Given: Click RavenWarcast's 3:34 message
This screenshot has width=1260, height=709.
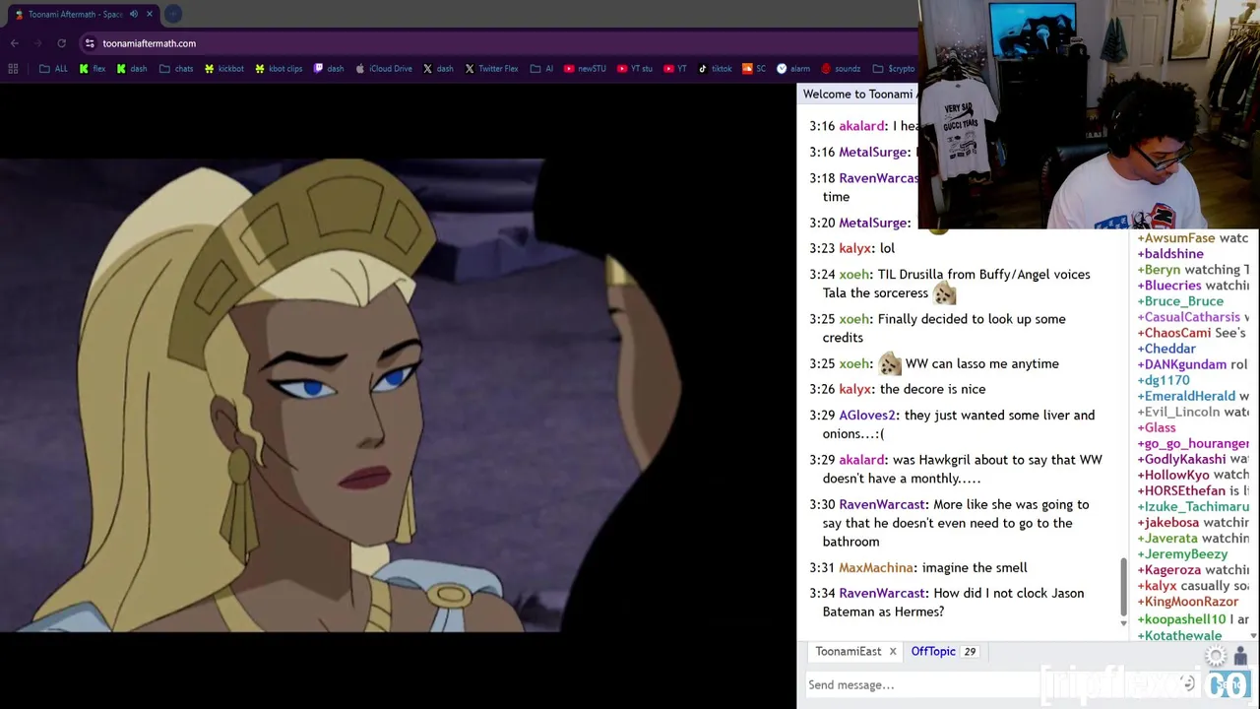Looking at the screenshot, I should tap(953, 603).
